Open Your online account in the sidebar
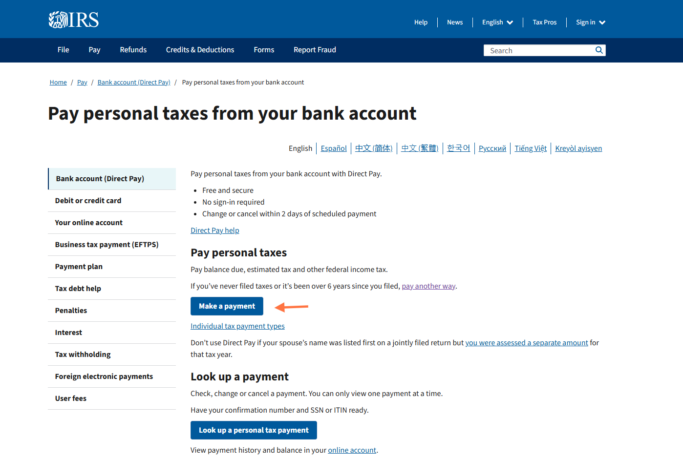 pyautogui.click(x=112, y=223)
